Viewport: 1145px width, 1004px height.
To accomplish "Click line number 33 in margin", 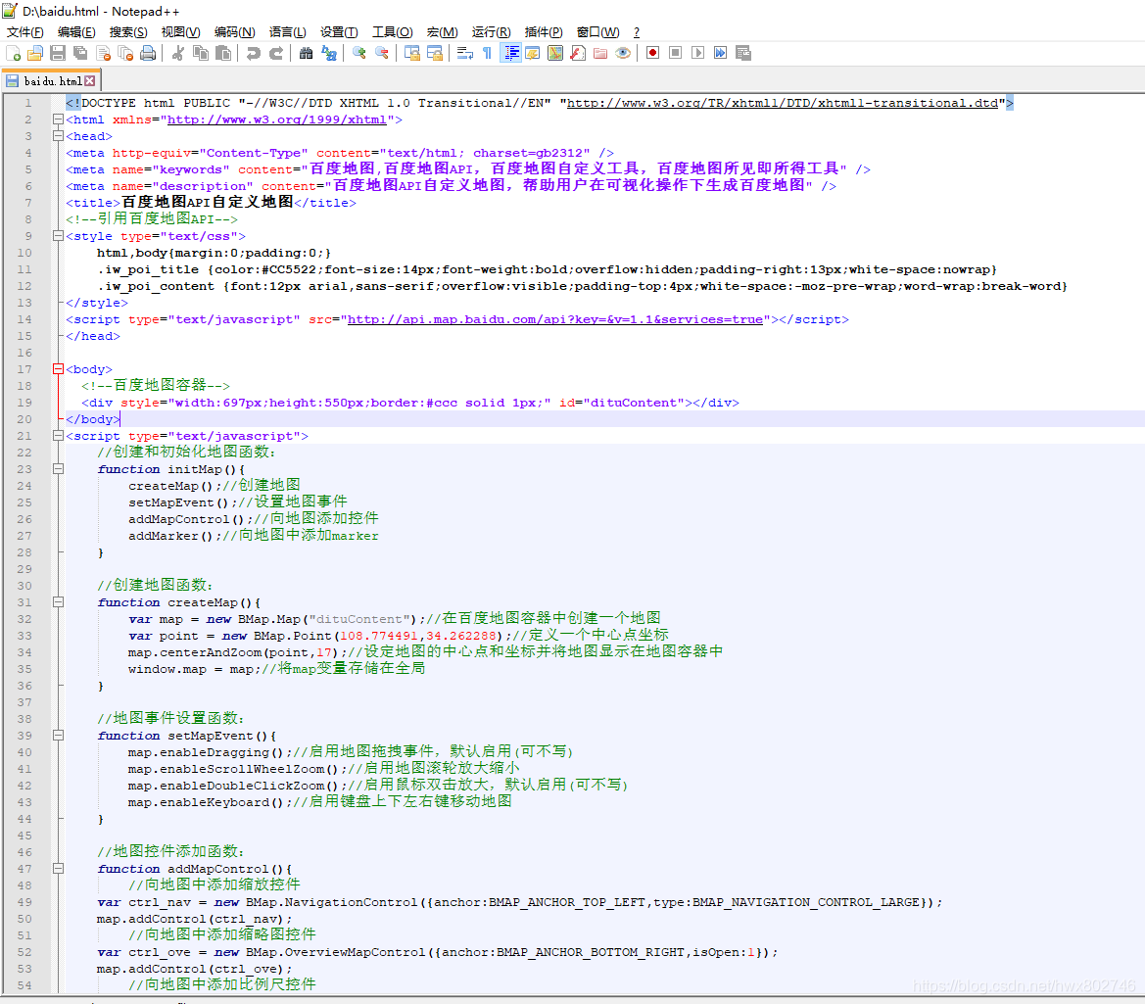I will pyautogui.click(x=24, y=636).
